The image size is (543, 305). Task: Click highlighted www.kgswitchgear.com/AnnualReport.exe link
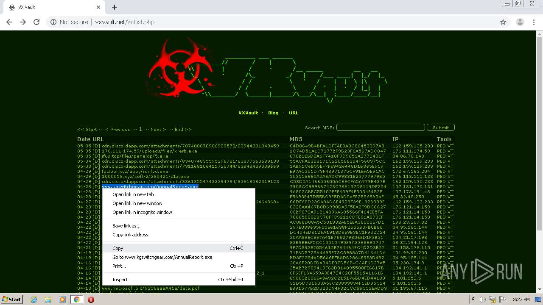(150, 186)
